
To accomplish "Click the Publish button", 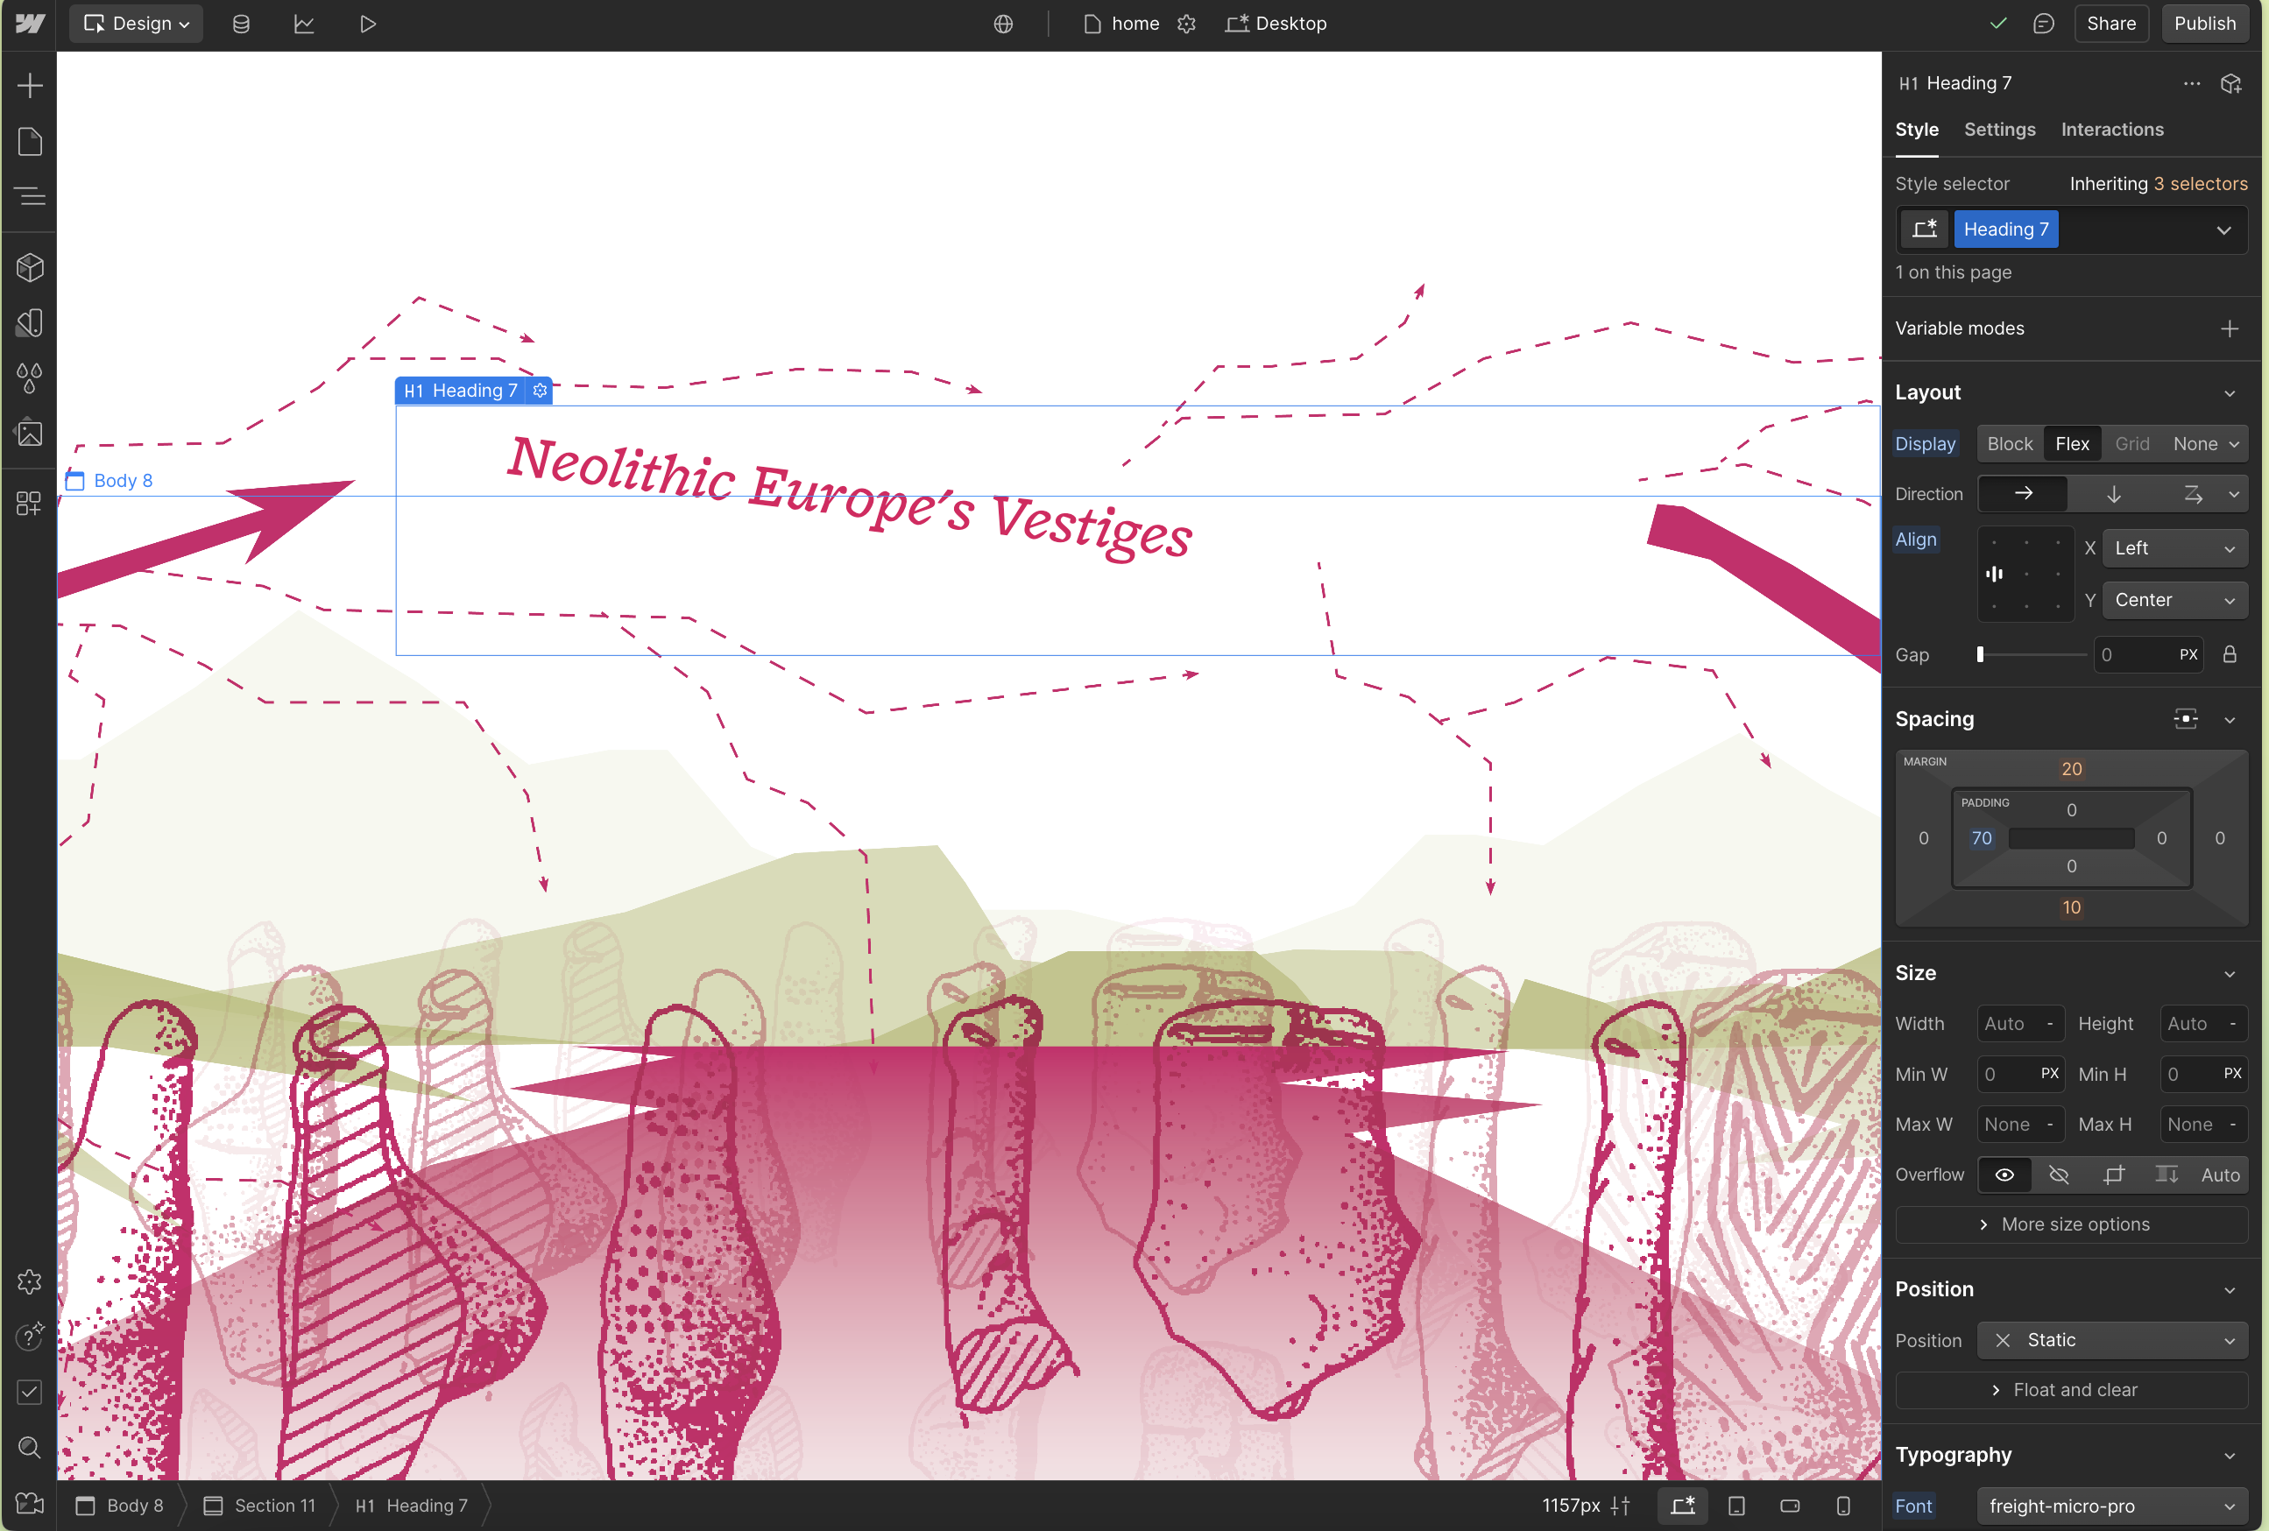I will point(2204,24).
